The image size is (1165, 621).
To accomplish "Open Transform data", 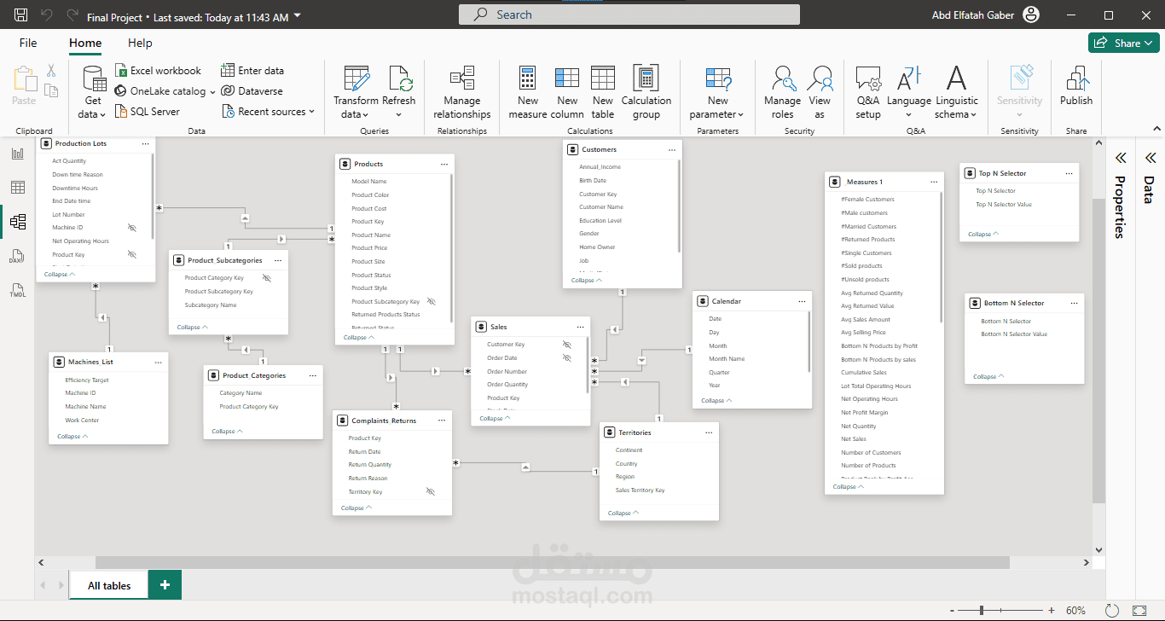I will coord(356,92).
